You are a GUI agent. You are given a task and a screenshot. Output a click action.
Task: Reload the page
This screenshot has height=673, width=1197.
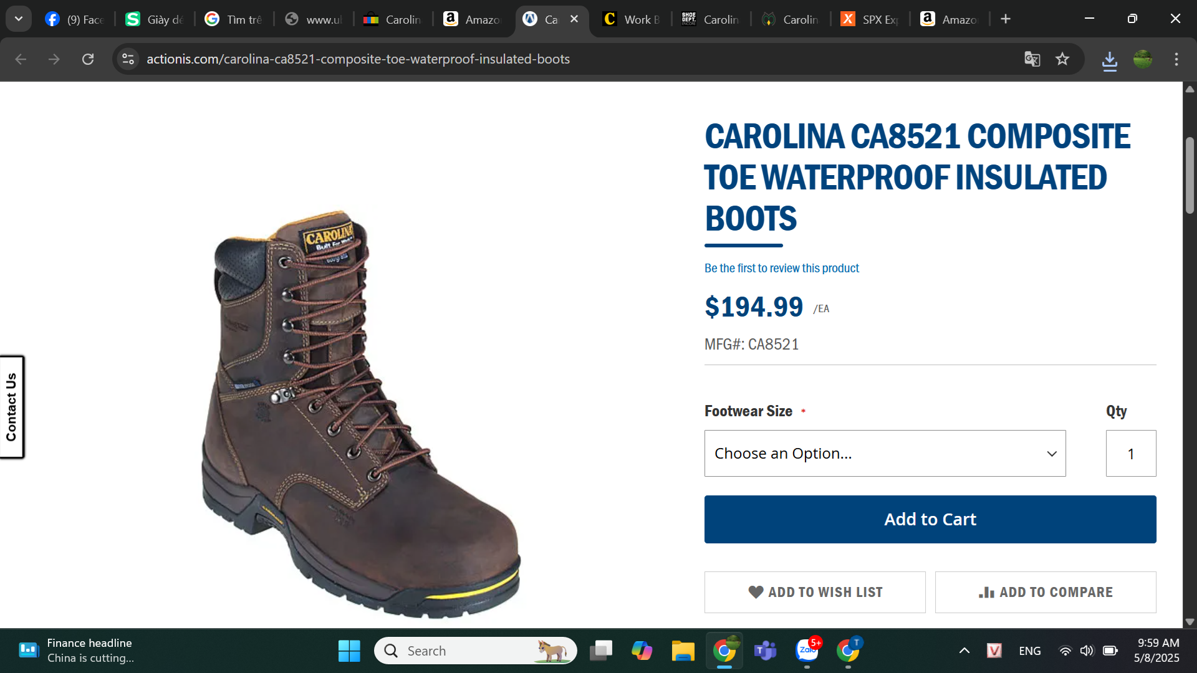pyautogui.click(x=88, y=59)
